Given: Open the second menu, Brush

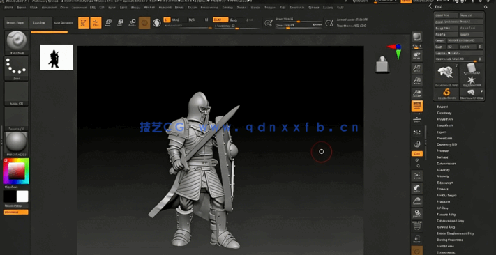Looking at the screenshot, I should [22, 7].
